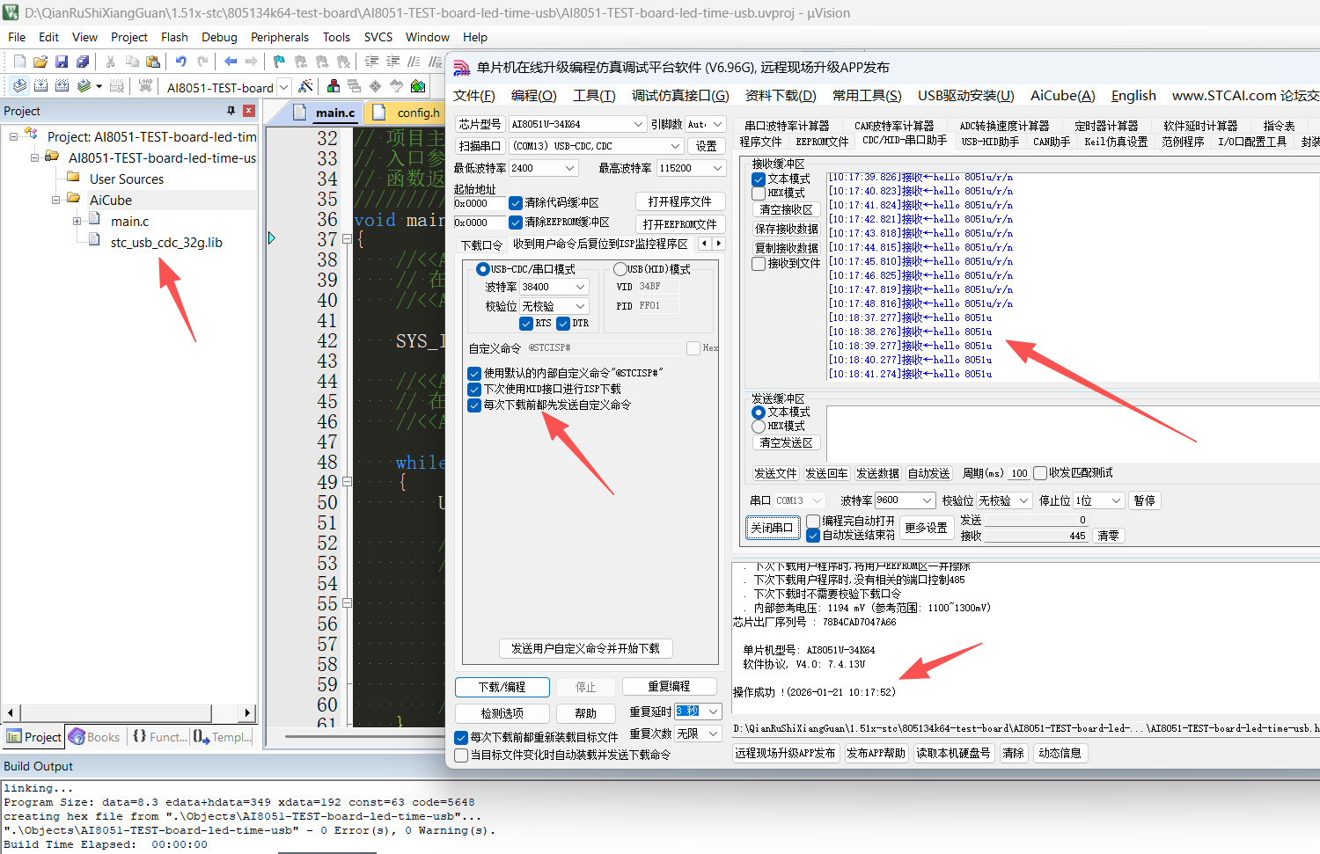Open Options for Target wand icon
The image size is (1320, 854).
(x=305, y=86)
